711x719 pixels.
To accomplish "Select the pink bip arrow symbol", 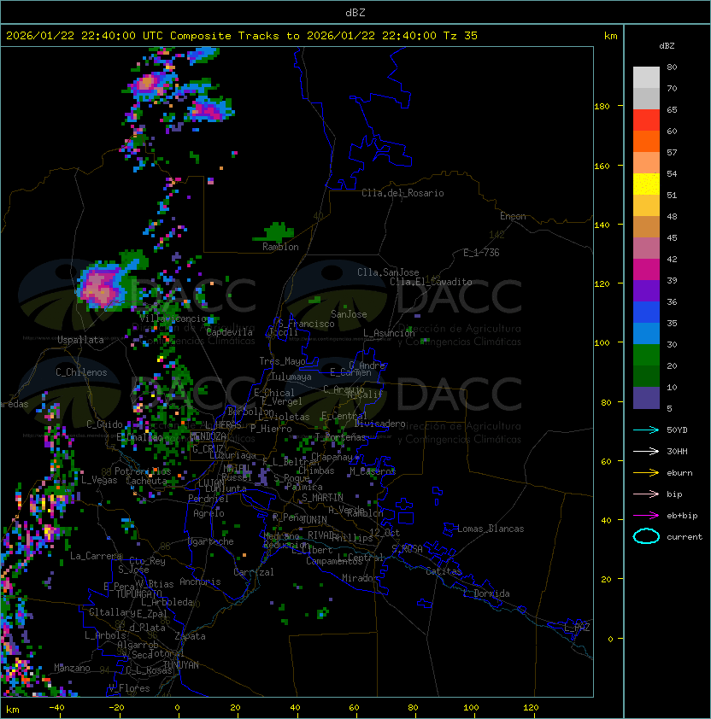I will coord(646,494).
